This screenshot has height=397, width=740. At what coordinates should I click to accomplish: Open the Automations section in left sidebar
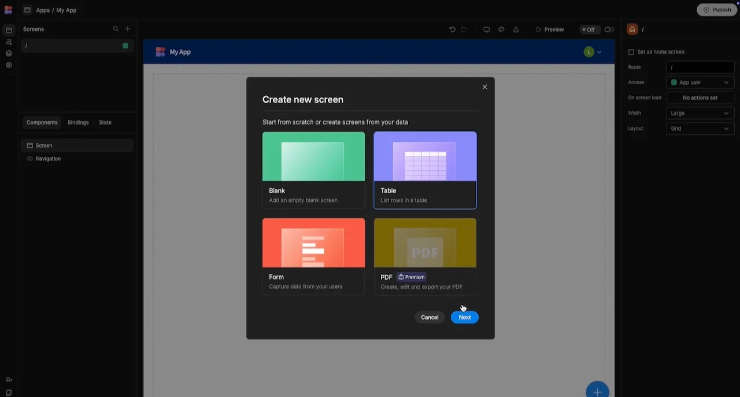tap(9, 42)
